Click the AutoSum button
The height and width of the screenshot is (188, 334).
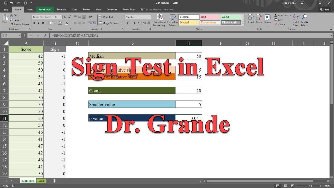(281, 15)
